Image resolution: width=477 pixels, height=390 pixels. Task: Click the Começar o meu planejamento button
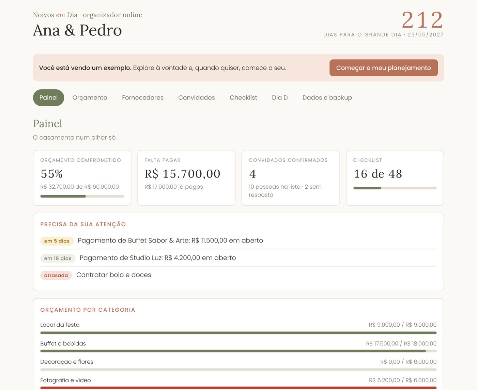coord(384,68)
